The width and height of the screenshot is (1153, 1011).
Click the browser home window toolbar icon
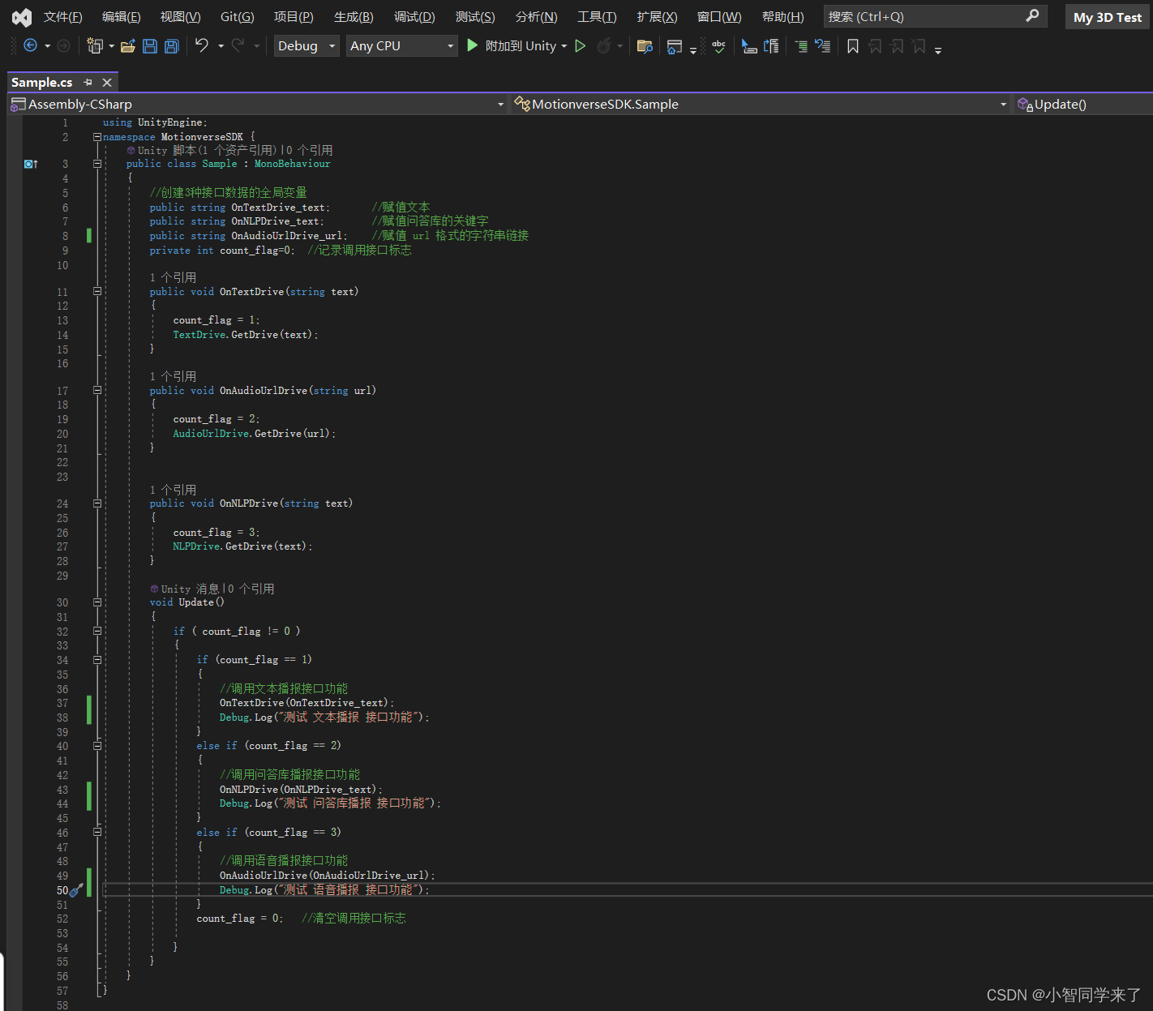pyautogui.click(x=674, y=47)
